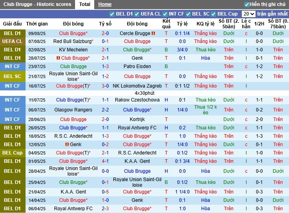This screenshot has width=289, height=213.
Task: Select the BEL Cup badge on 04/05/25 row
Action: (12, 153)
